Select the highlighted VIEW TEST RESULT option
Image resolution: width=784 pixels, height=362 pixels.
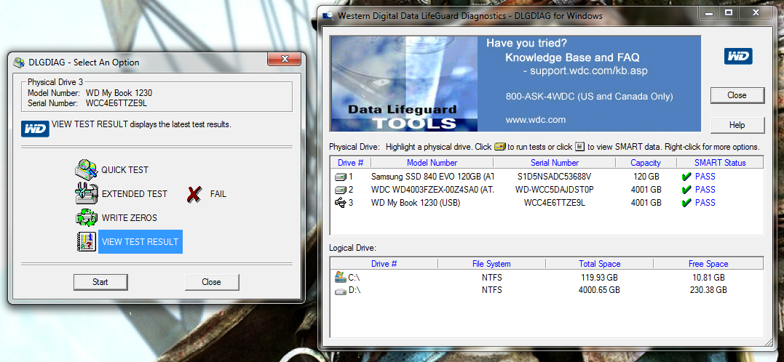[x=140, y=241]
